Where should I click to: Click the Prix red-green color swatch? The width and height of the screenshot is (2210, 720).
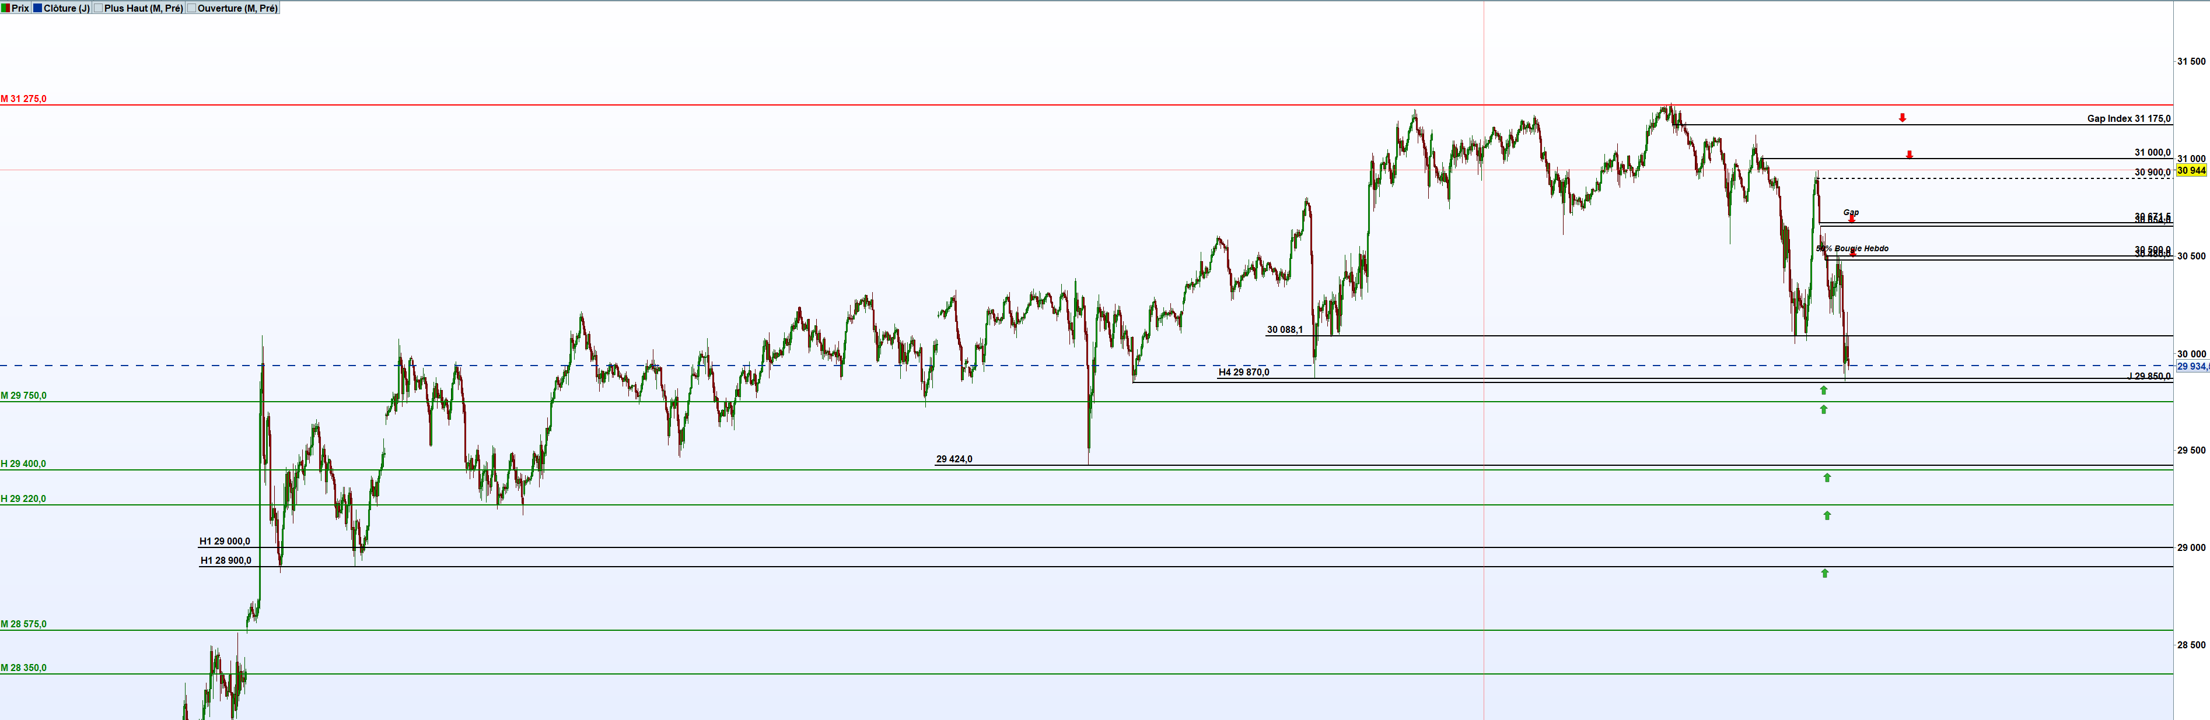click(x=5, y=8)
